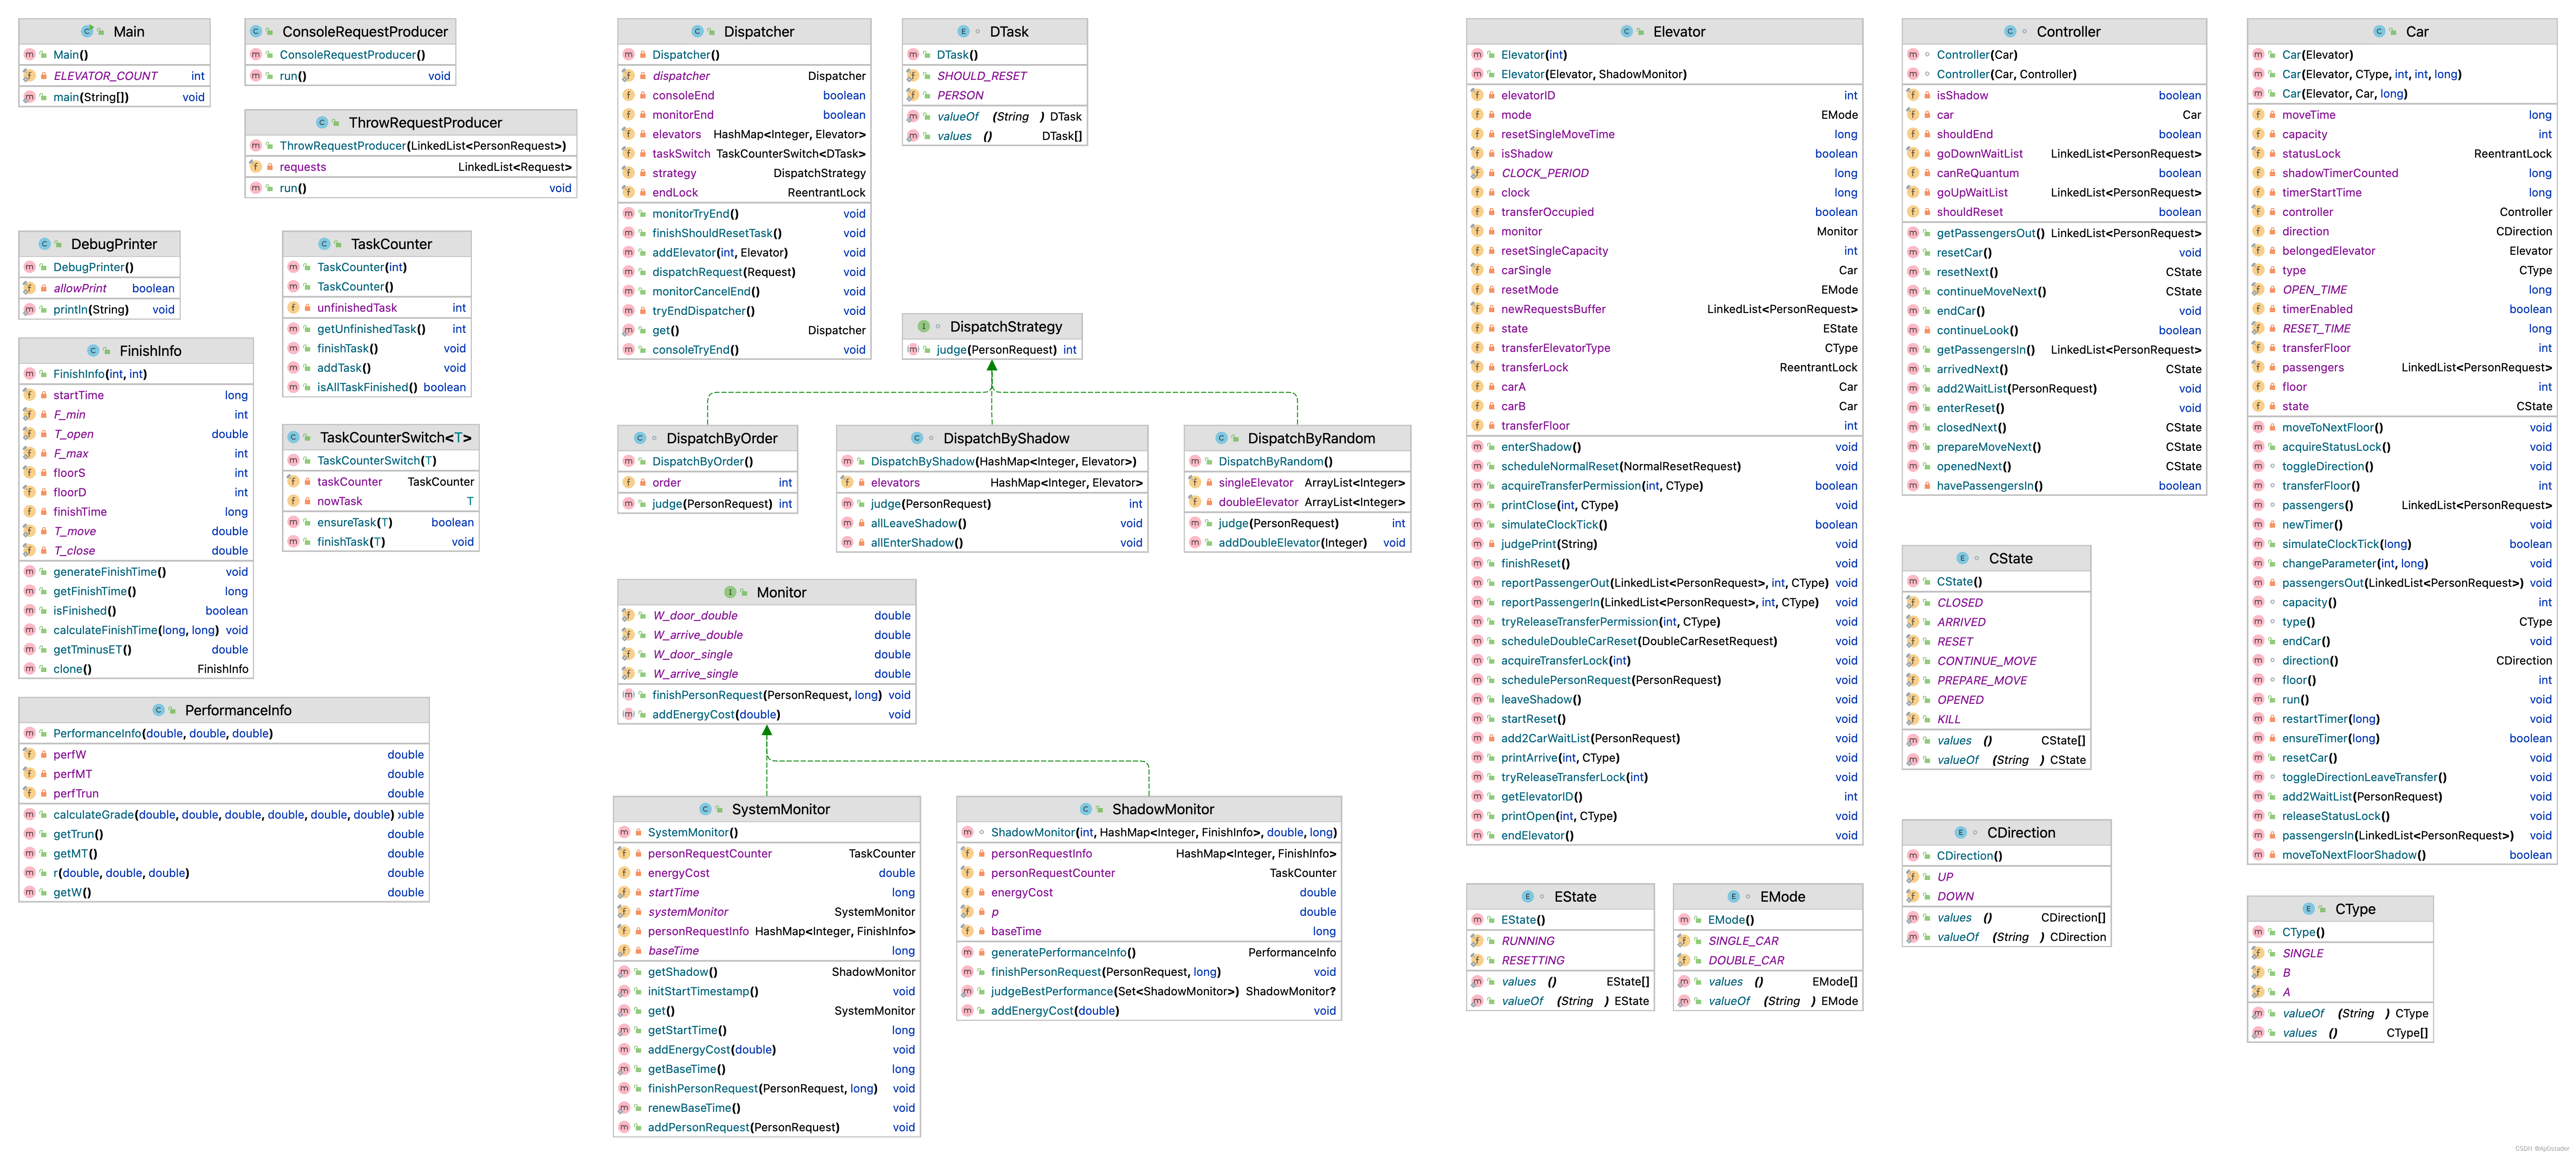Click the class icon beside TaskCounterSwitch<T> title

(x=293, y=437)
